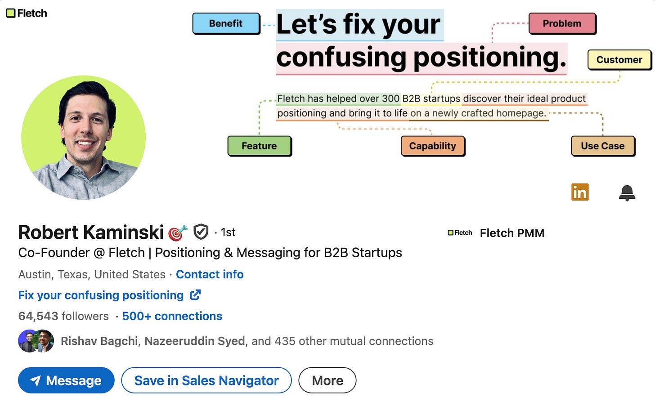This screenshot has height=411, width=655.
Task: Click the orange LinkedIn logo icon
Action: coord(579,192)
